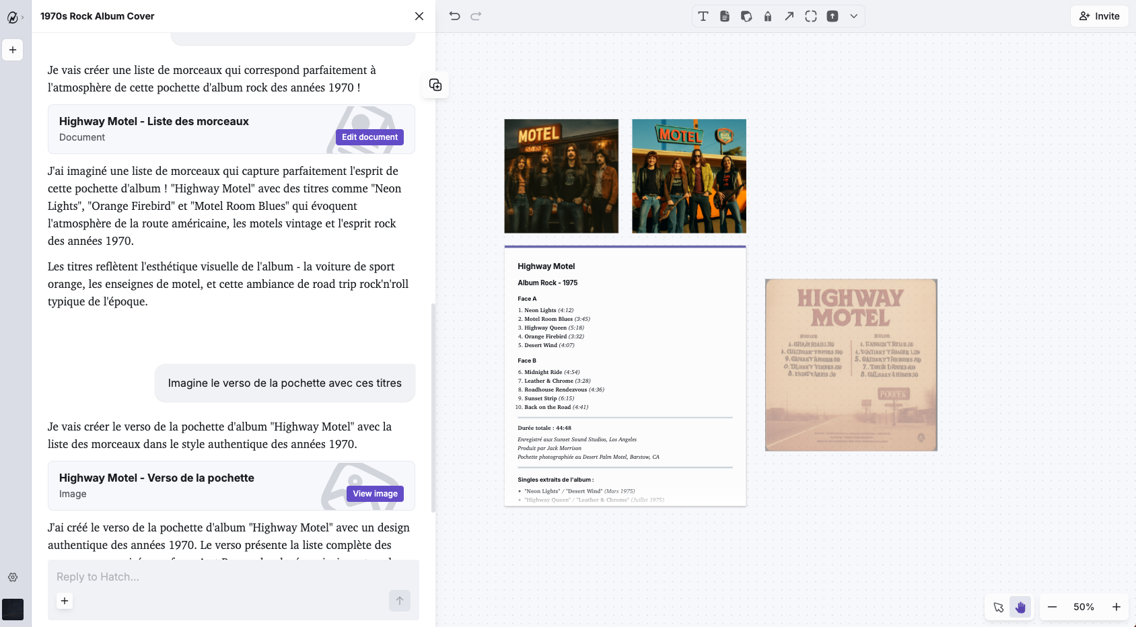Expand the Hatch logo menu
This screenshot has height=627, width=1136.
[13, 17]
